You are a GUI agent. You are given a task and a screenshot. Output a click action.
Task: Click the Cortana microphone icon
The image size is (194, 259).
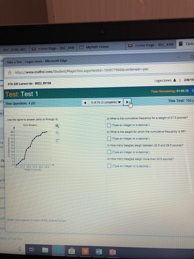tap(20, 249)
